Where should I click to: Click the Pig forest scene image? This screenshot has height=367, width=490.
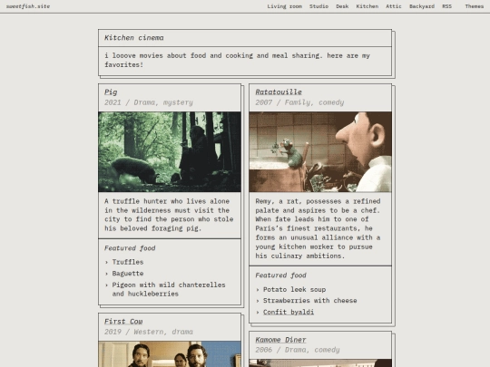(x=170, y=151)
